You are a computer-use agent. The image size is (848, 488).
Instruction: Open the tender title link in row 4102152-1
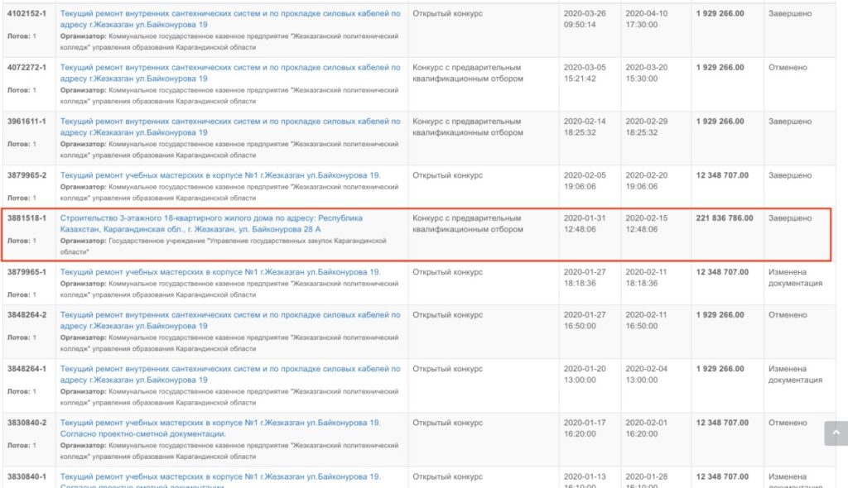230,19
